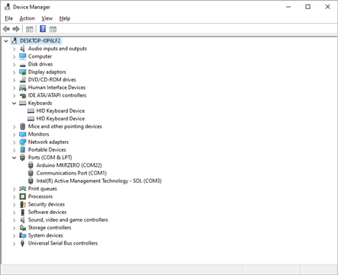This screenshot has height=275, width=338.
Task: Open the Action menu
Action: click(x=27, y=18)
